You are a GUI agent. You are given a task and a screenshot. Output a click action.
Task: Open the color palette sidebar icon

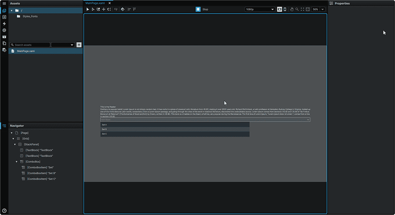pyautogui.click(x=4, y=30)
